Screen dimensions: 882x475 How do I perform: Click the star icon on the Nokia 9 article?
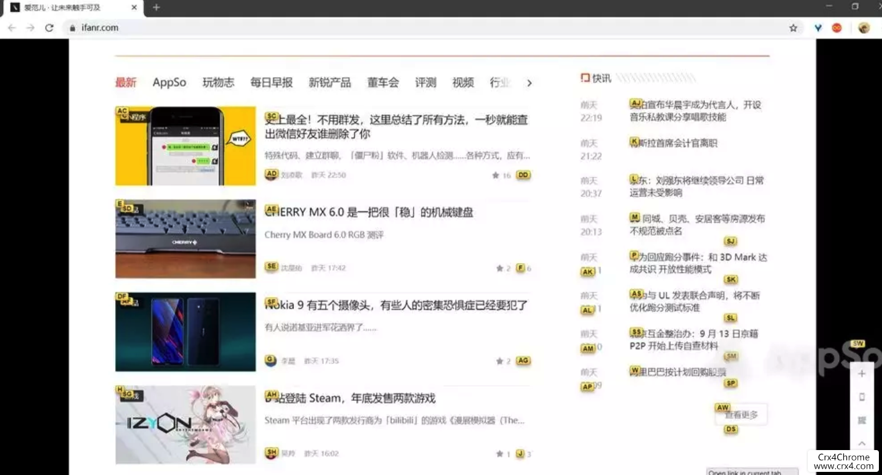pos(500,362)
